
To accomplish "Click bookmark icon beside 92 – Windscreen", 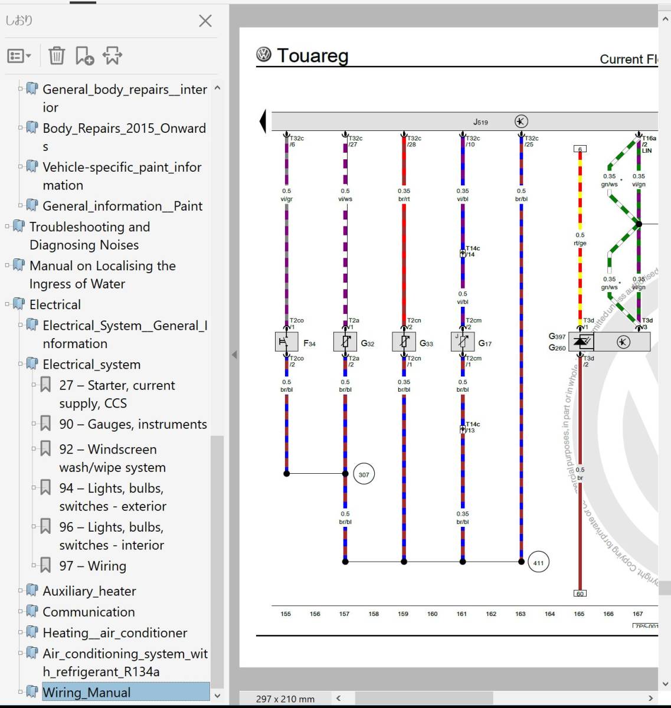I will coord(45,448).
